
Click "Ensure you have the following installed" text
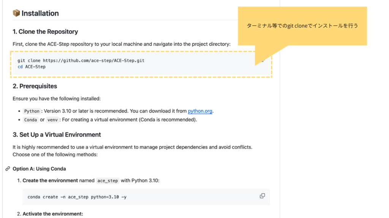click(57, 99)
